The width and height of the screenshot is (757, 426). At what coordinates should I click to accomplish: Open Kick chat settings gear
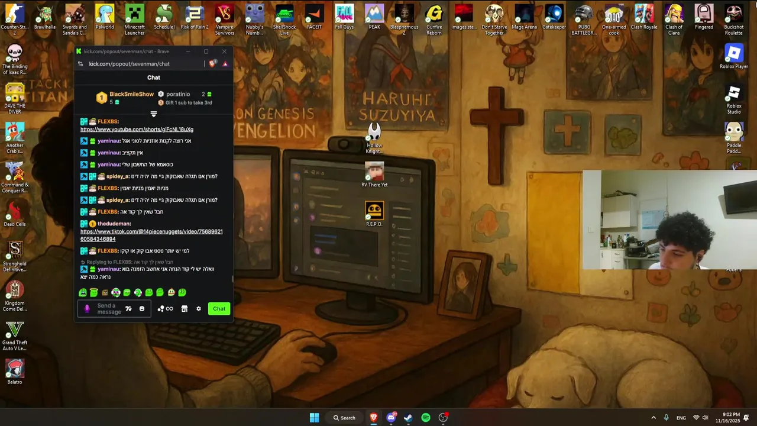pyautogui.click(x=199, y=308)
